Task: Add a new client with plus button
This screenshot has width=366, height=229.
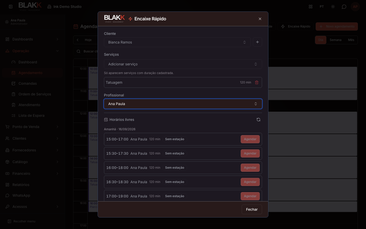Action: pyautogui.click(x=257, y=42)
